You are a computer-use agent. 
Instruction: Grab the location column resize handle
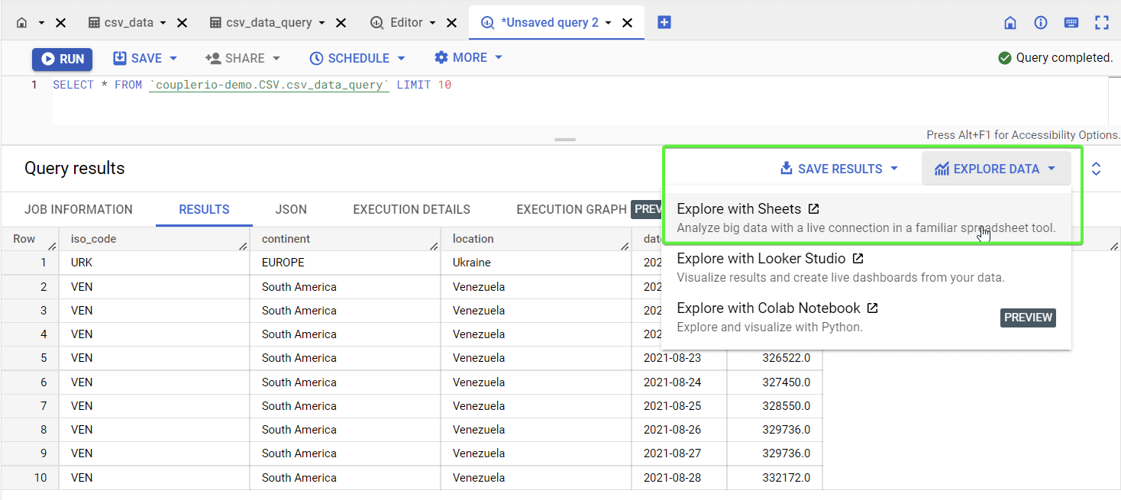(625, 246)
